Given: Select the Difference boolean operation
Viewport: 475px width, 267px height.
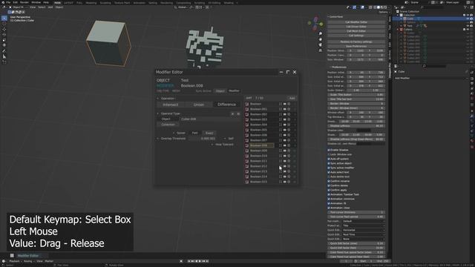Looking at the screenshot, I should 226,105.
